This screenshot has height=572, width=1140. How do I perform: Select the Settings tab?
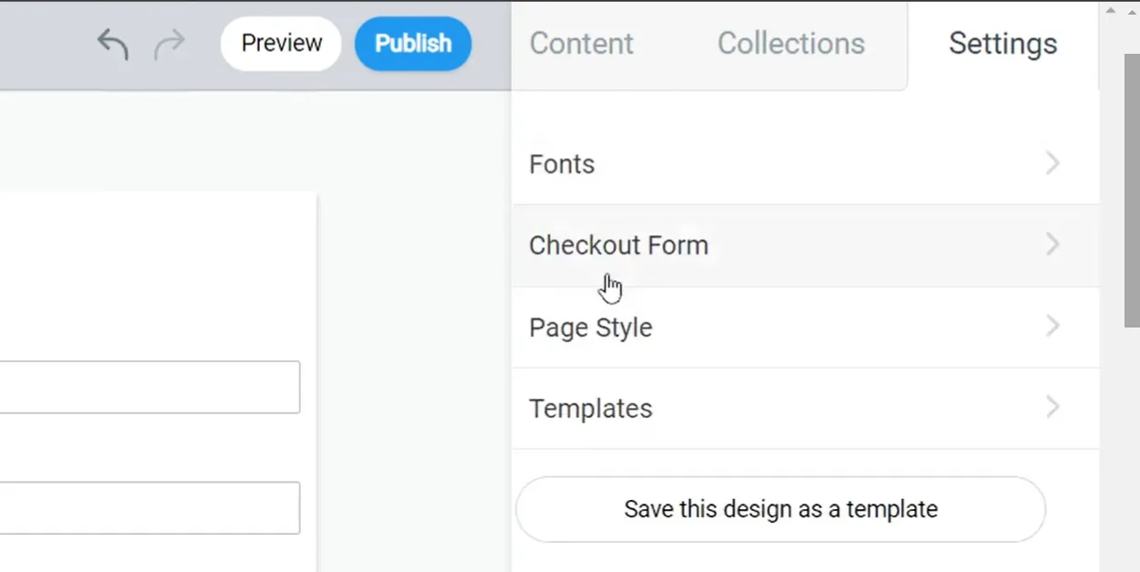click(1003, 44)
